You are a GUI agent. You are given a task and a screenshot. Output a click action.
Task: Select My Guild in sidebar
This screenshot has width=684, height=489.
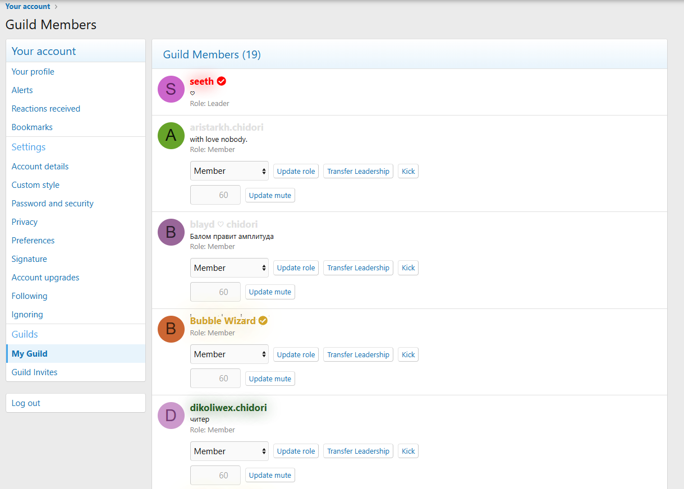click(76, 354)
